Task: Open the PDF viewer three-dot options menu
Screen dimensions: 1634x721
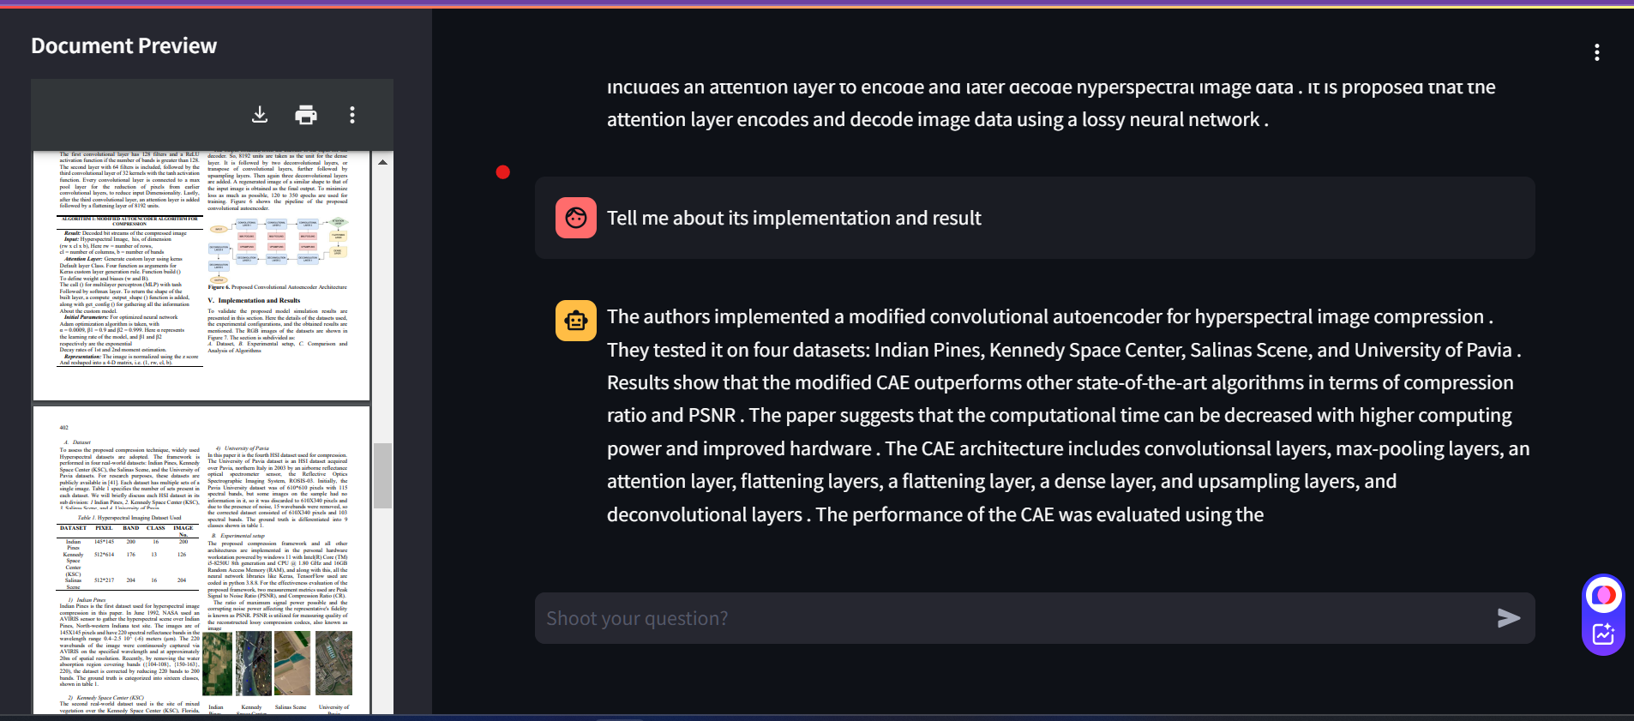Action: tap(351, 114)
